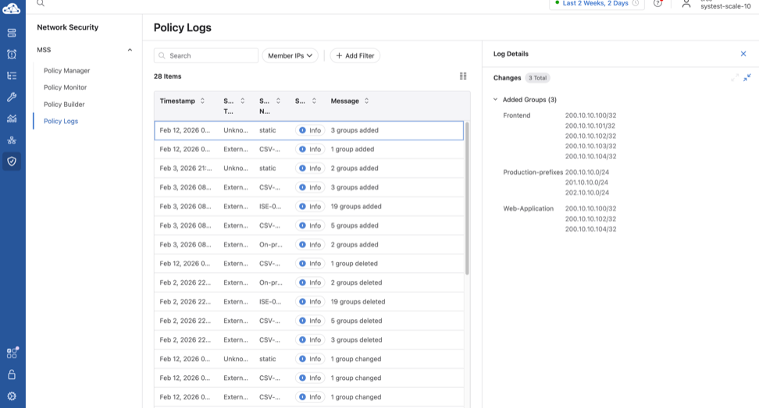This screenshot has height=408, width=759.
Task: Click the analytics chart icon in sidebar
Action: click(12, 119)
